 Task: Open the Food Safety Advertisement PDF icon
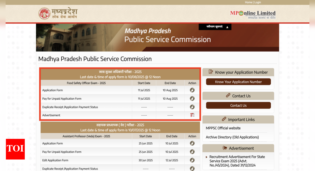192,115
